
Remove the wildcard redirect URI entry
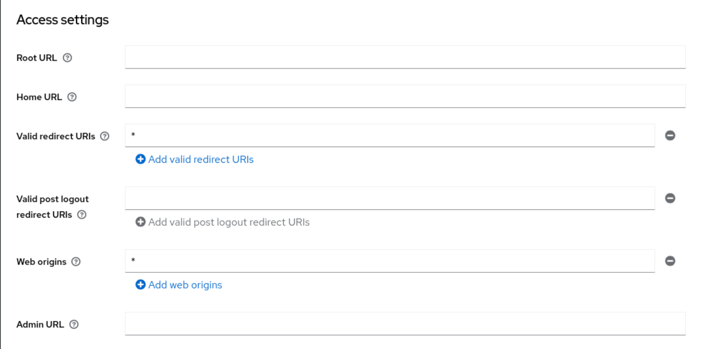(670, 136)
